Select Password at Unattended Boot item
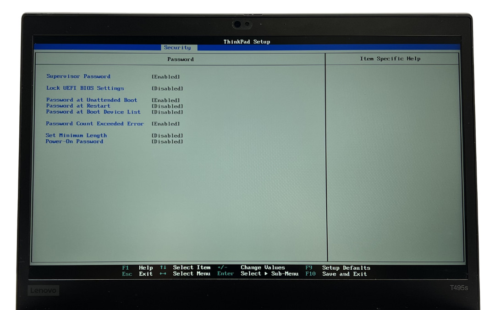The height and width of the screenshot is (310, 495). pyautogui.click(x=92, y=100)
